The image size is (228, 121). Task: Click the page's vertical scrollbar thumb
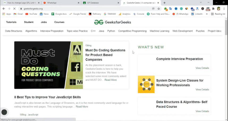click(x=226, y=27)
